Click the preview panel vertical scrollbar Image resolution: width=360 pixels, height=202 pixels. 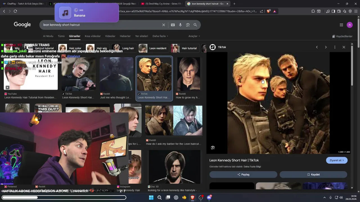tap(352, 66)
